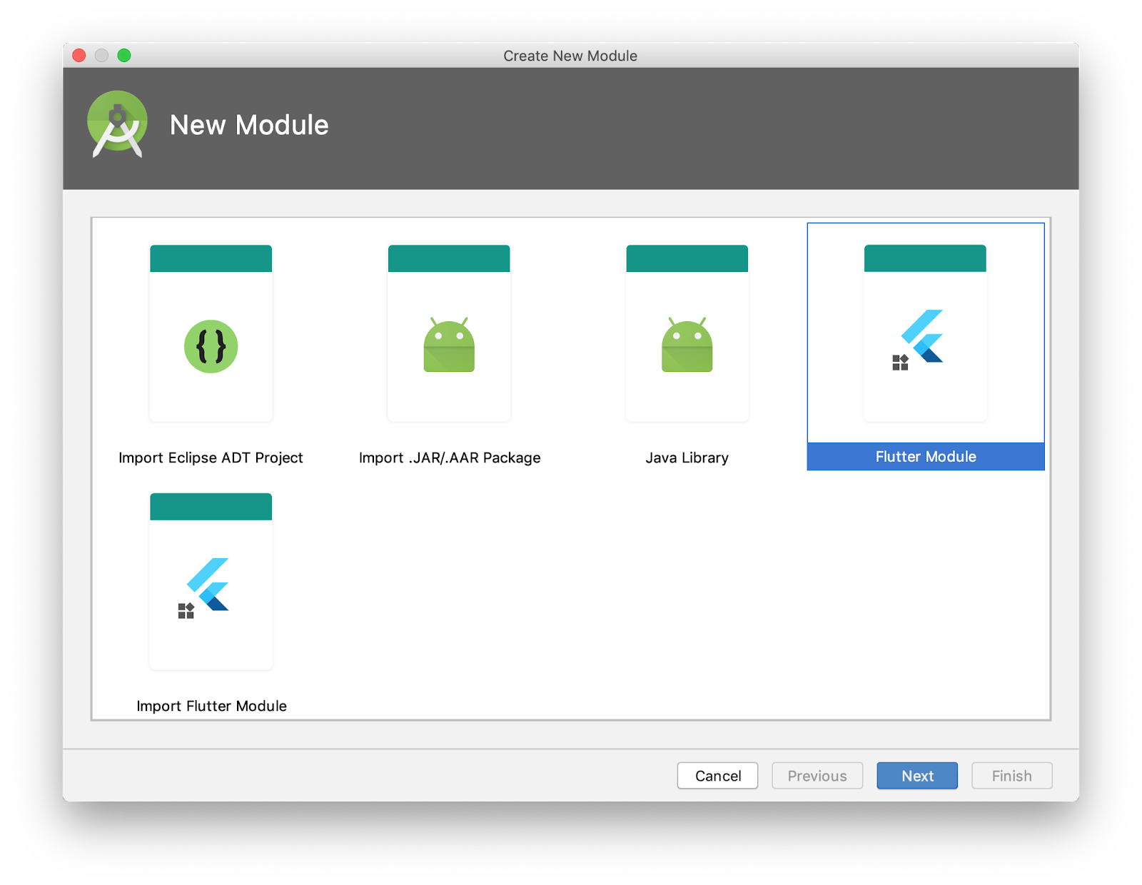1142x885 pixels.
Task: Pick the Java Library Android icon
Action: pos(687,345)
